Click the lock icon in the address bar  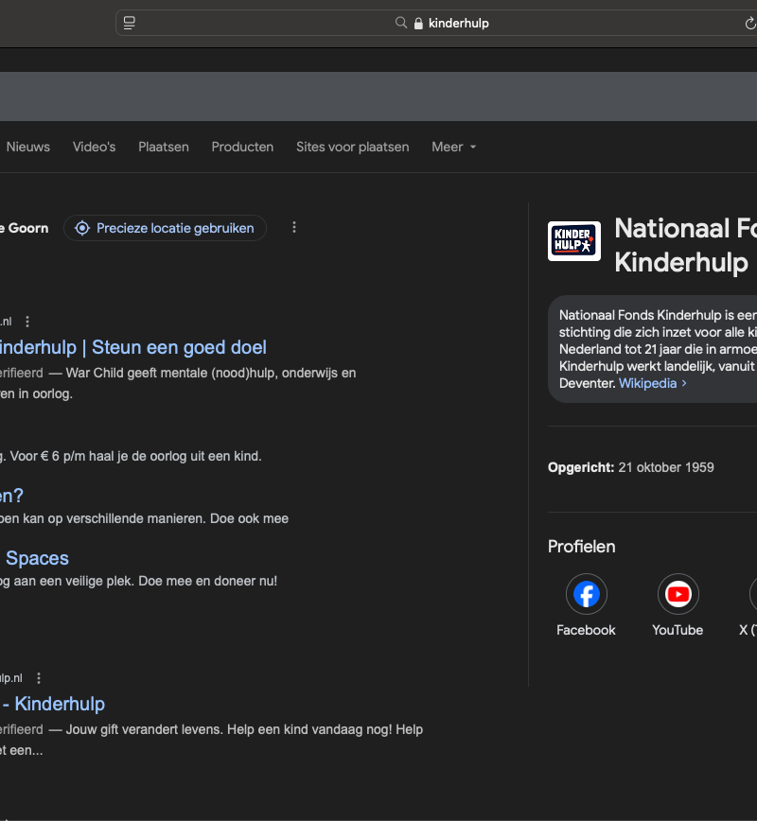pyautogui.click(x=418, y=24)
